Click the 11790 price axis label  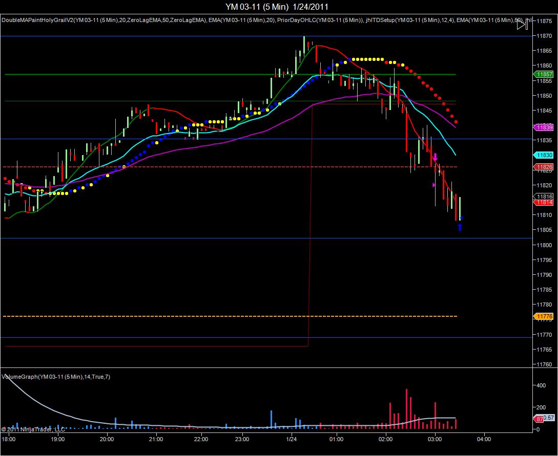(544, 275)
